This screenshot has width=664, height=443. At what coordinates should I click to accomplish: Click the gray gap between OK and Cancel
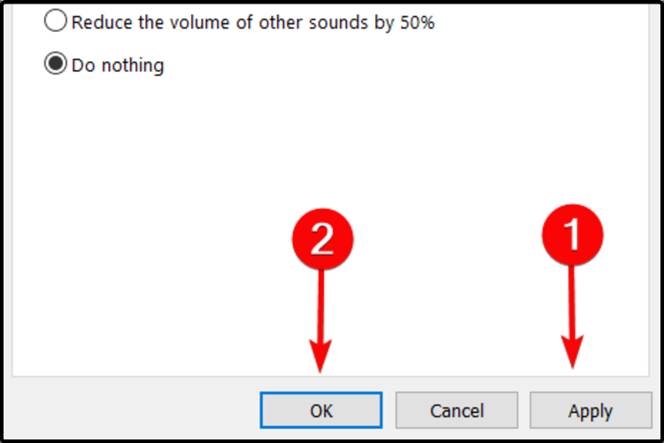[x=389, y=411]
